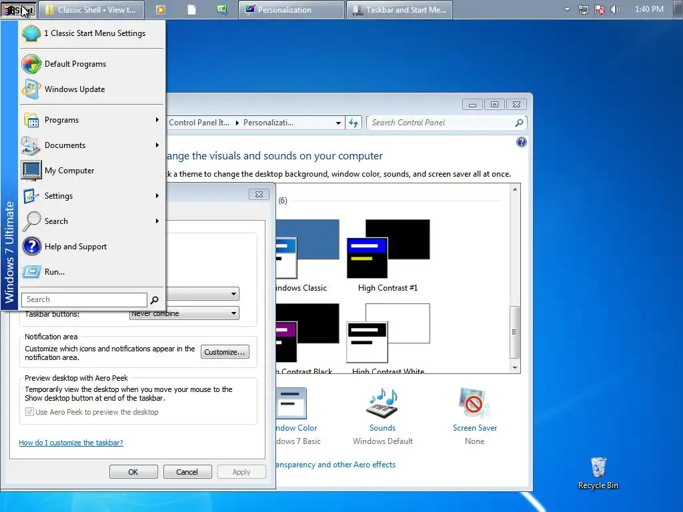Image resolution: width=683 pixels, height=512 pixels.
Task: Open Screen Saver icon
Action: click(x=474, y=403)
